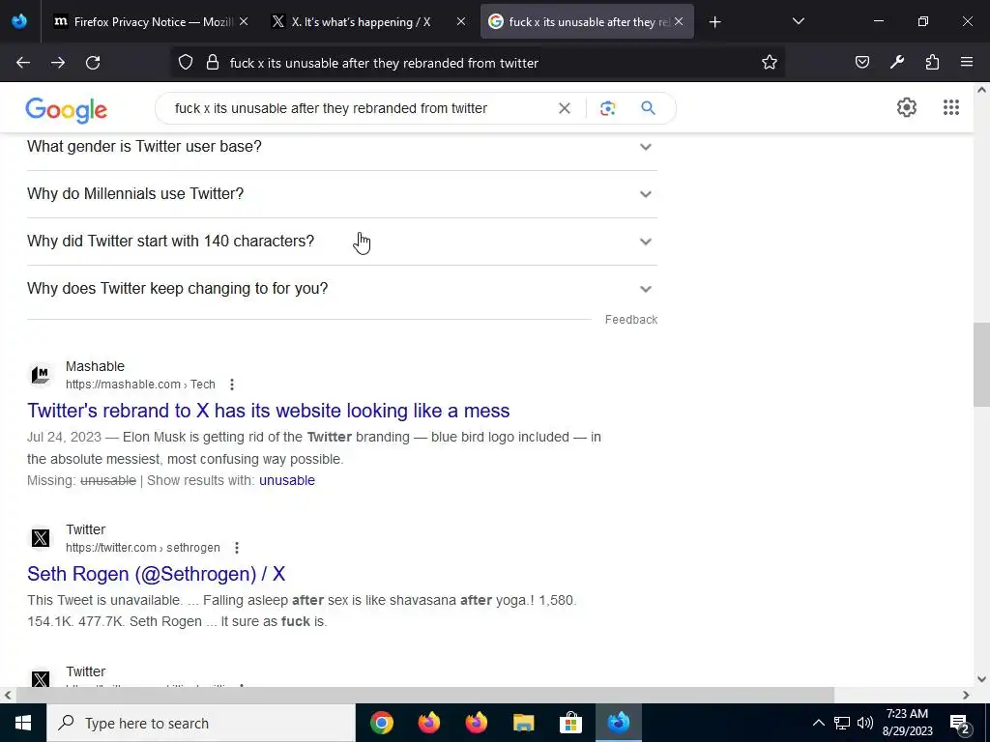
Task: Show hidden system tray icons
Action: pyautogui.click(x=818, y=723)
